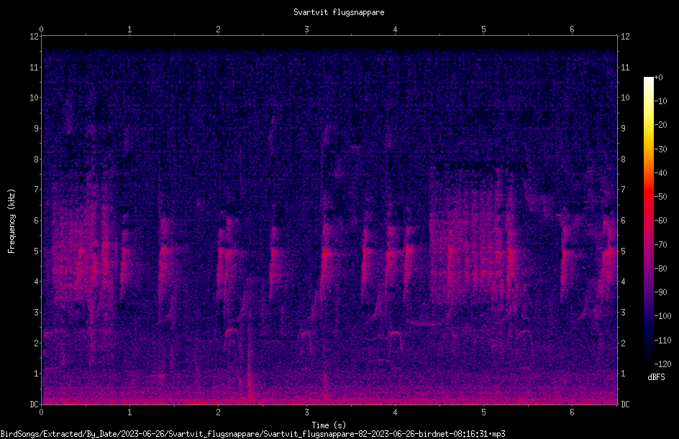Image resolution: width=679 pixels, height=439 pixels.
Task: Click '12' on the right frequency axis
Action: pyautogui.click(x=625, y=37)
